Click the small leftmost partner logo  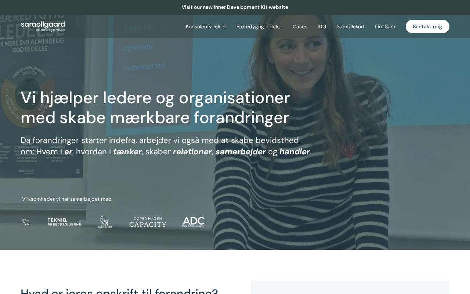pyautogui.click(x=26, y=222)
